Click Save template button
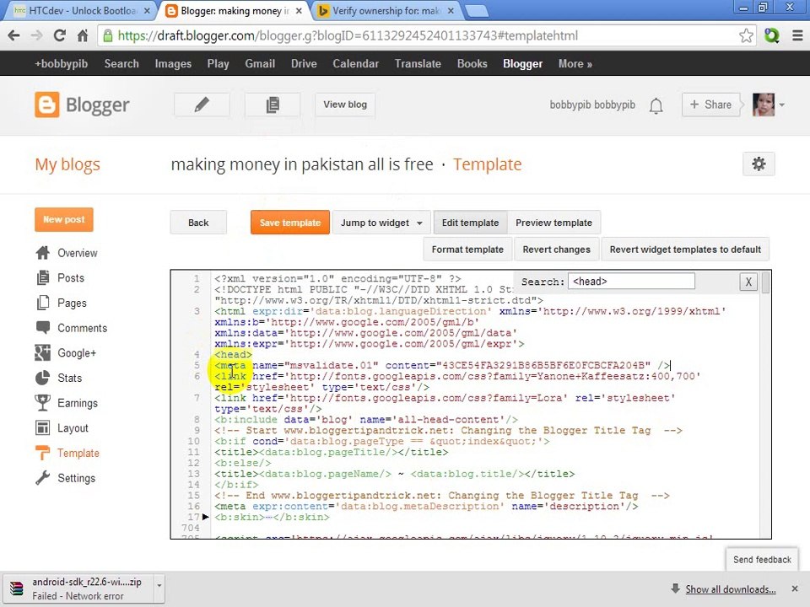 (x=290, y=223)
